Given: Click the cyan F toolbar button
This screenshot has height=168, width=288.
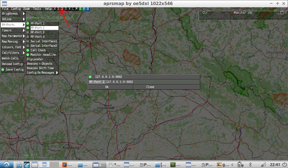Looking at the screenshot, I should coord(84,9).
